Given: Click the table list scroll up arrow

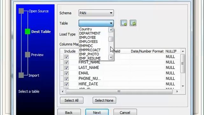Looking at the screenshot, I should [x=111, y=30].
